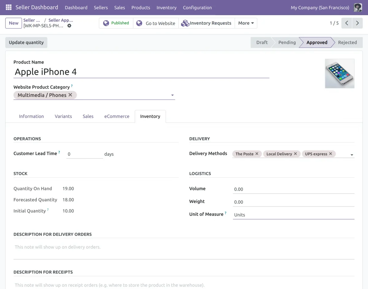Image resolution: width=368 pixels, height=289 pixels.
Task: Open Delivery Methods dropdown arrow
Action: click(352, 155)
